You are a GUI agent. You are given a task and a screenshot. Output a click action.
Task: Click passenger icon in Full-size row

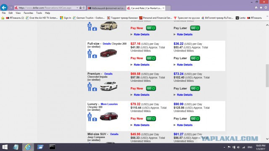click(90, 54)
